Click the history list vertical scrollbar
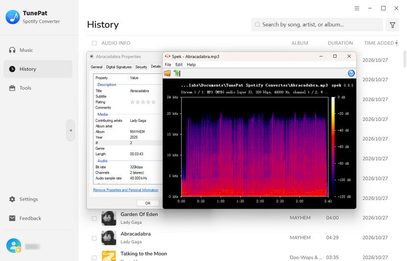This screenshot has height=261, width=407. coord(404,59)
